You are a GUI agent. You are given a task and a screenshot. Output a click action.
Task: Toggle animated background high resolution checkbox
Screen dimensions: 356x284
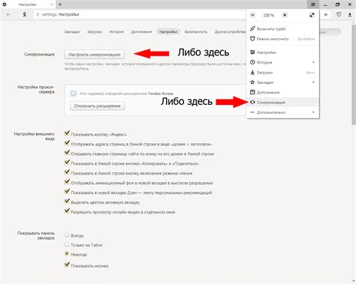67,182
